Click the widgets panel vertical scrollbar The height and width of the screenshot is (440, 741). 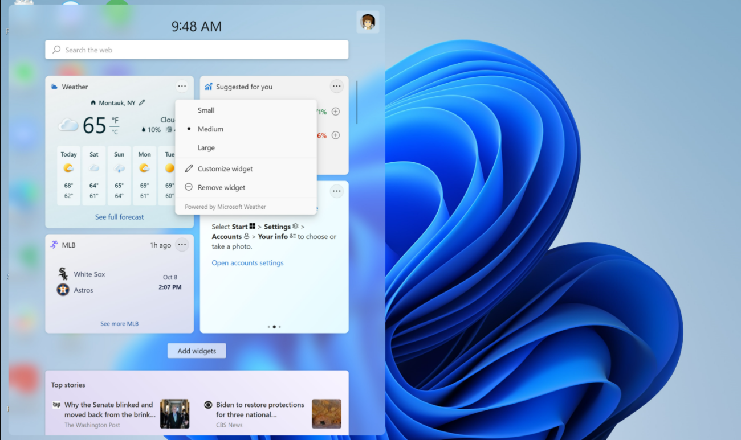(357, 102)
